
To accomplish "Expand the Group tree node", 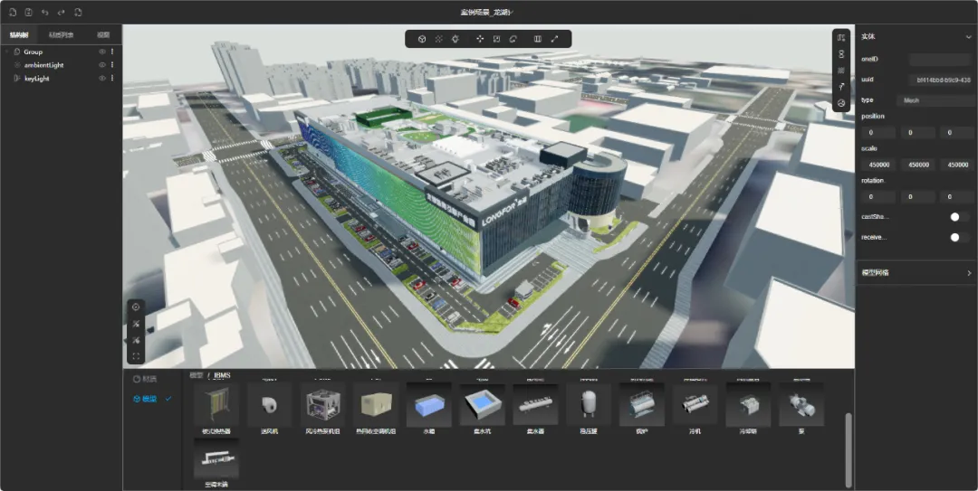I will tap(7, 52).
